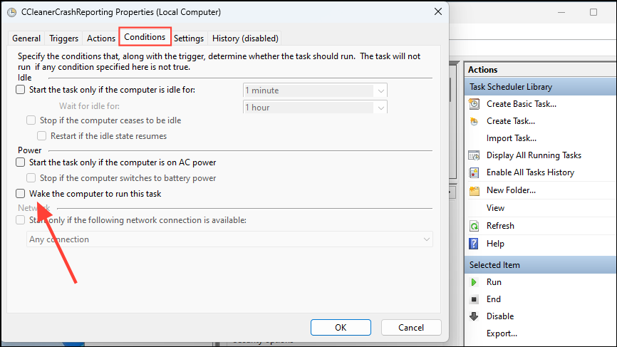Click the New Folder icon

click(475, 190)
